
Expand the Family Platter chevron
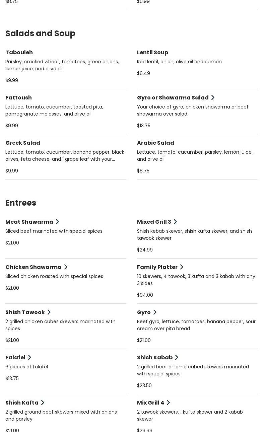[x=182, y=267]
